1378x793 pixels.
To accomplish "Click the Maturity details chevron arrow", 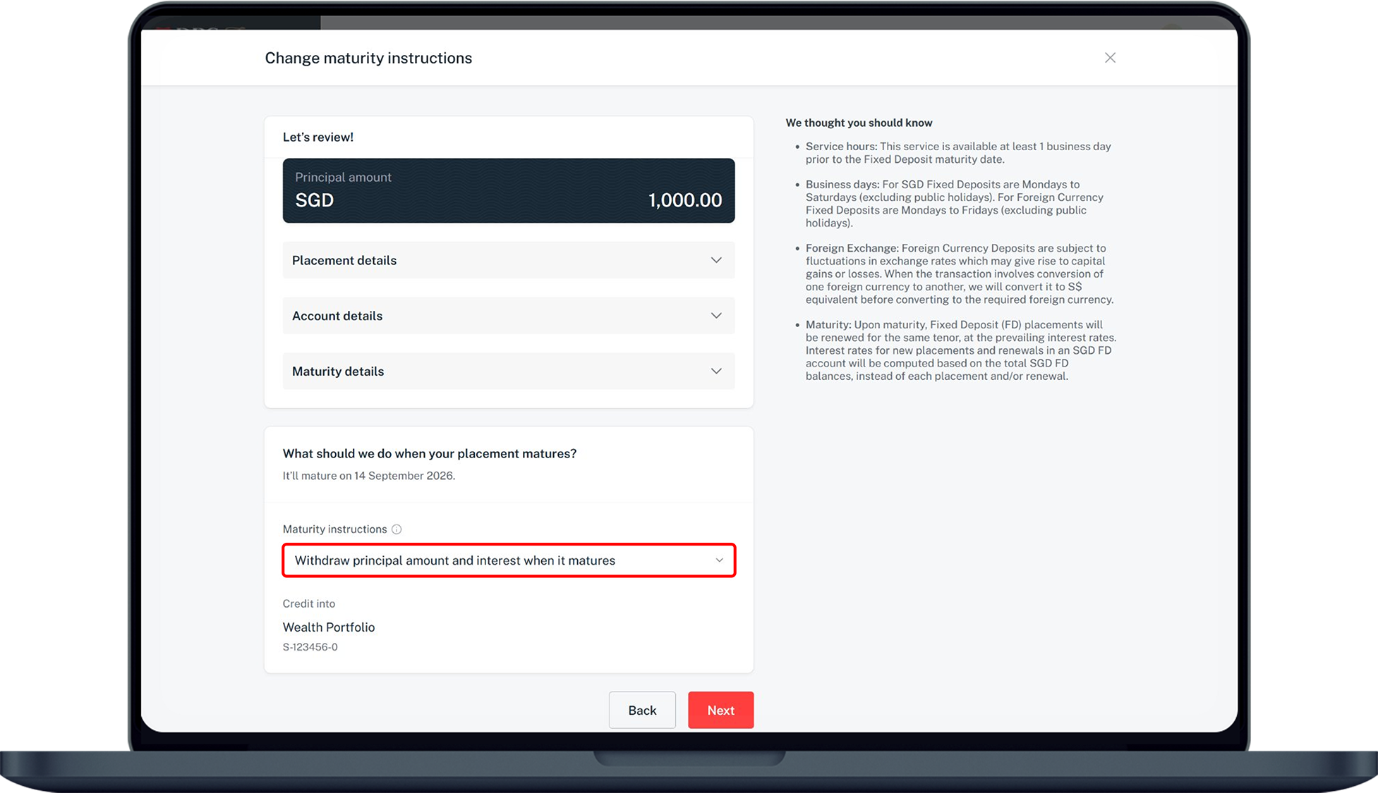I will pos(716,371).
